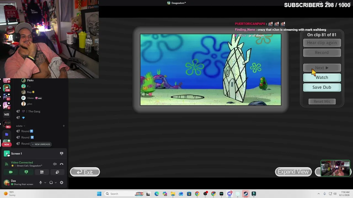The height and width of the screenshot is (198, 353).
Task: Click the Reset Mic button
Action: click(x=322, y=101)
